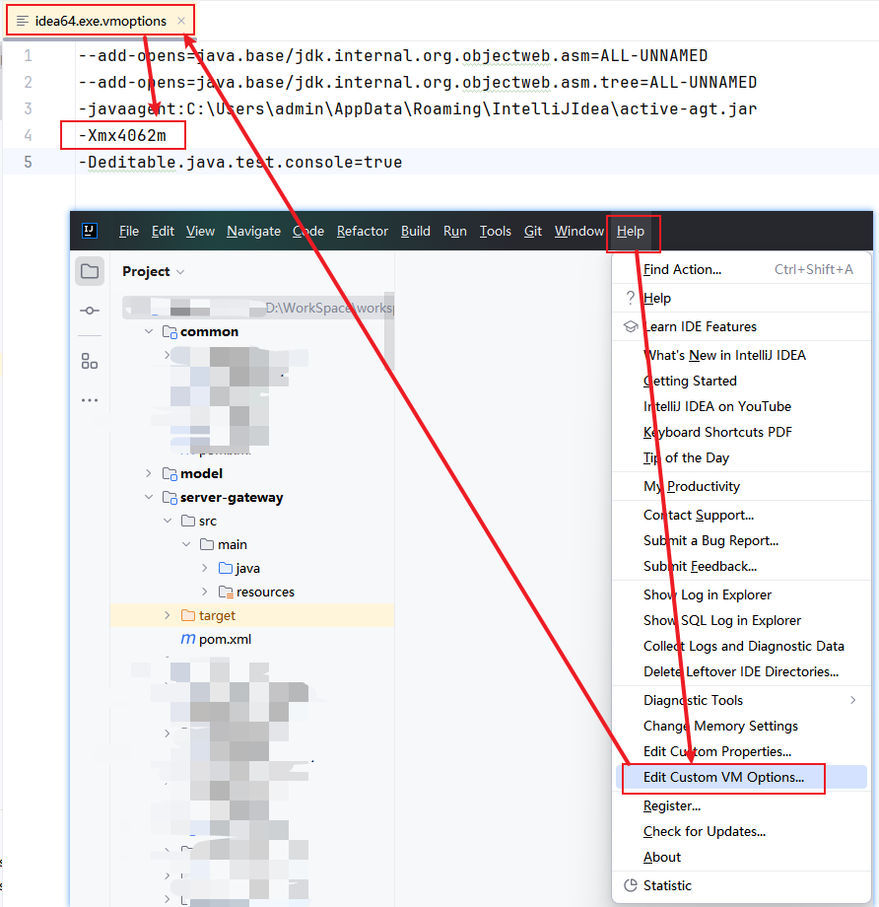Click the main folder icon
The image size is (879, 907).
207,544
